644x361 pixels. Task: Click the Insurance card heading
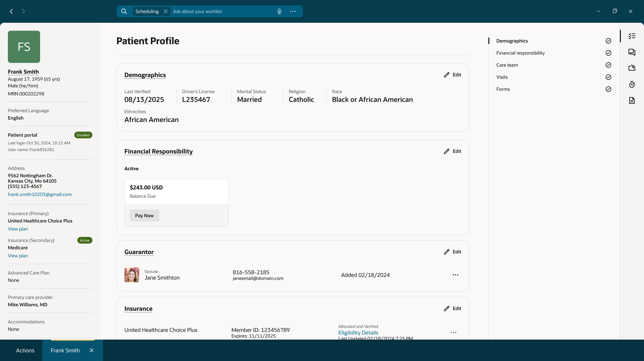(x=138, y=309)
